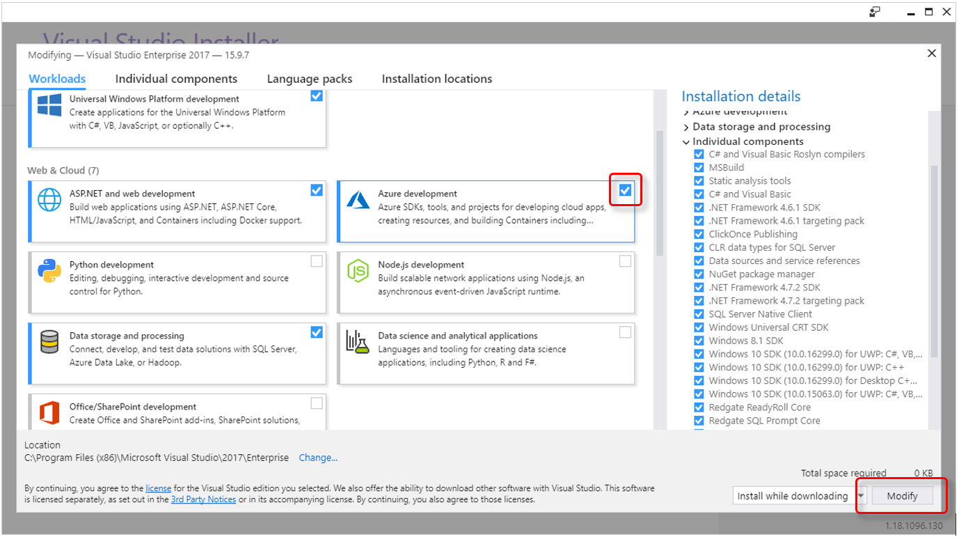Image resolution: width=959 pixels, height=537 pixels.
Task: Expand the Data storage and processing details
Action: [x=686, y=127]
